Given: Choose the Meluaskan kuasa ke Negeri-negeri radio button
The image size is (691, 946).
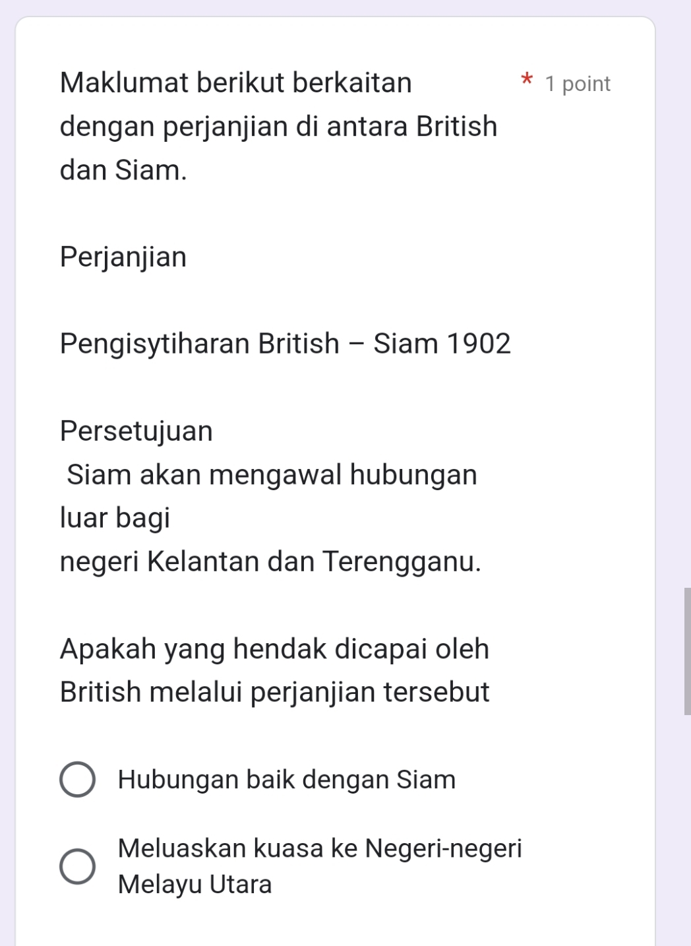Looking at the screenshot, I should (77, 866).
